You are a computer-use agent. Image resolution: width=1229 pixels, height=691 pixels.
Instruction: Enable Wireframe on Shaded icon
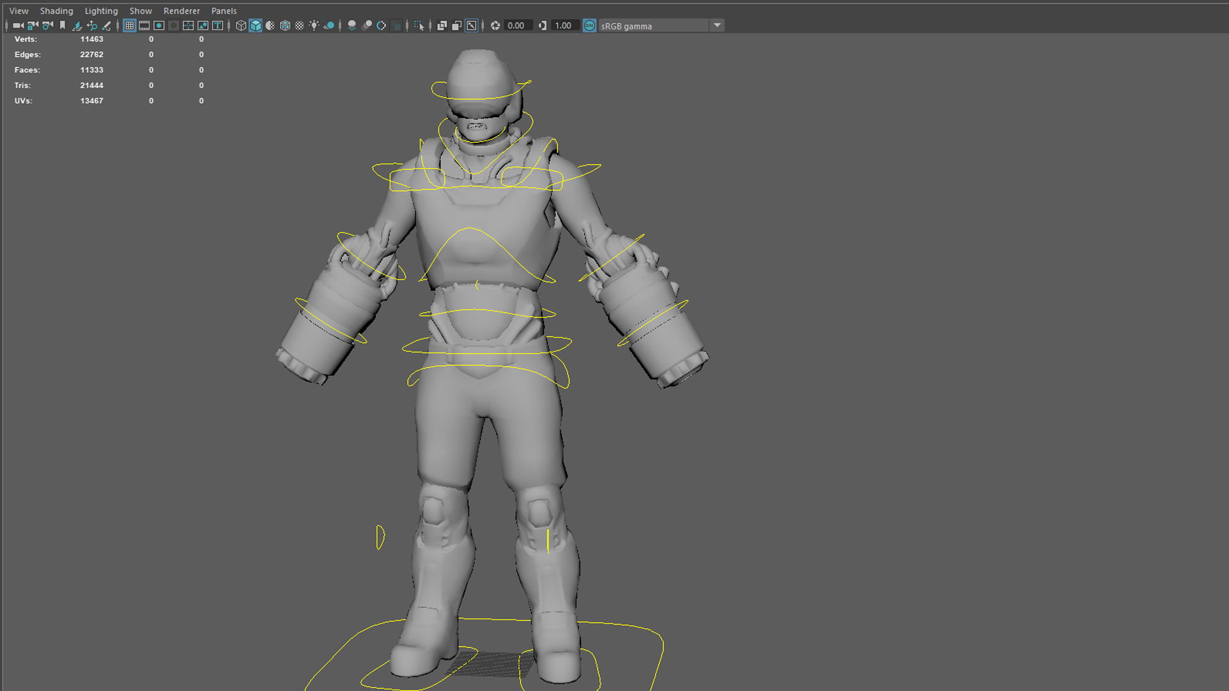(x=285, y=26)
